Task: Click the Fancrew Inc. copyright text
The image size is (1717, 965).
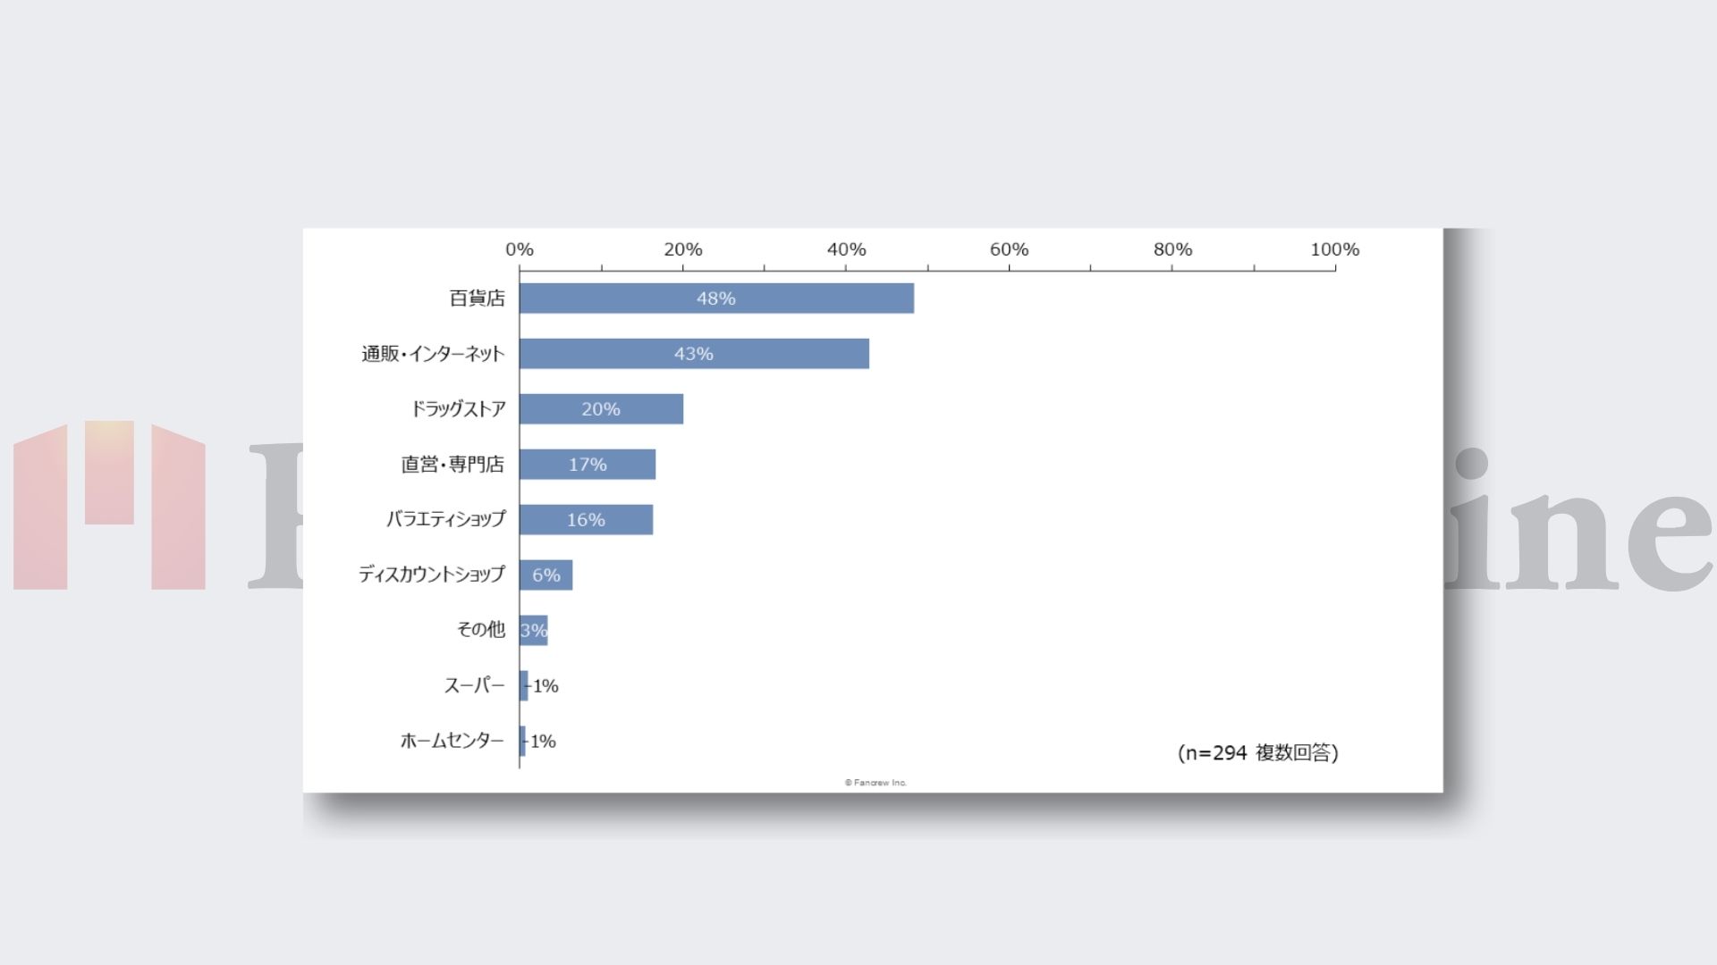Action: [875, 783]
